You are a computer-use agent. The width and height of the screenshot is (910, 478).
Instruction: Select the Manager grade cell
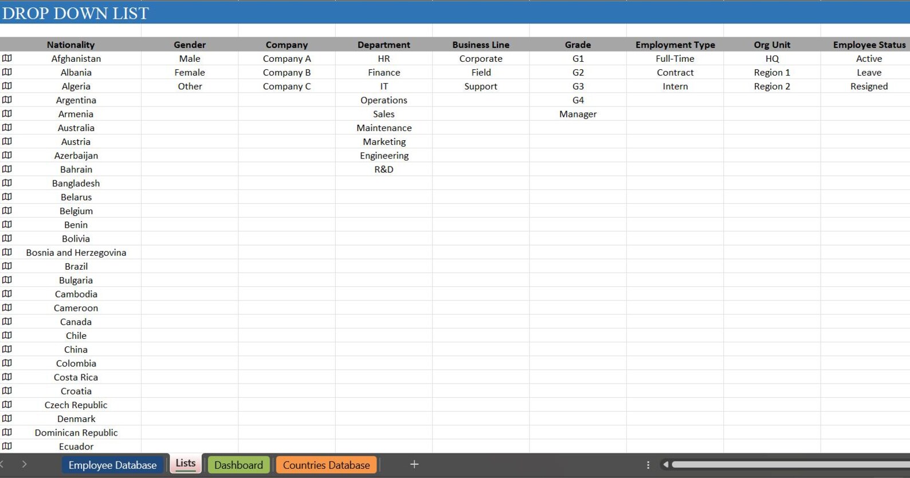pyautogui.click(x=578, y=114)
